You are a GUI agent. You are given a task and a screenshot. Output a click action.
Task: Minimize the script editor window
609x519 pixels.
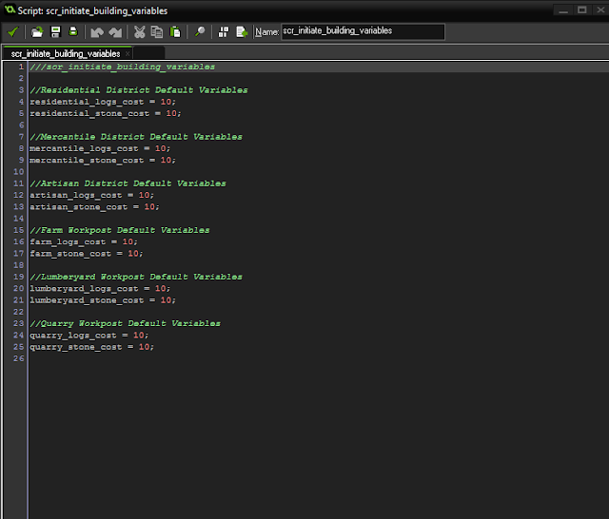click(563, 10)
